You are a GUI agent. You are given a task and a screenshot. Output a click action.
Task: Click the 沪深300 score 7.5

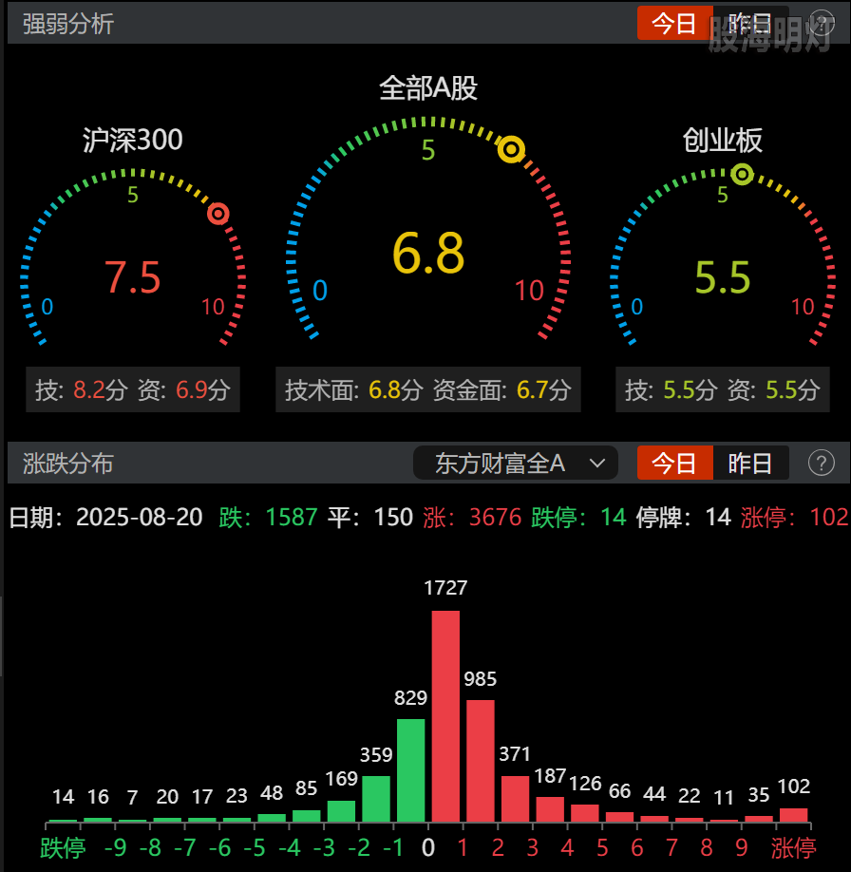[x=133, y=277]
